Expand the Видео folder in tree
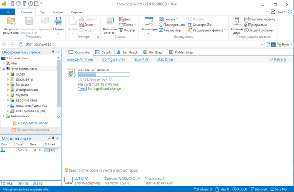Image resolution: width=294 pixels, height=192 pixels. click(x=8, y=74)
